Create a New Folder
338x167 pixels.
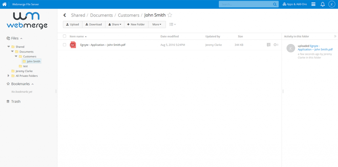[x=136, y=24]
